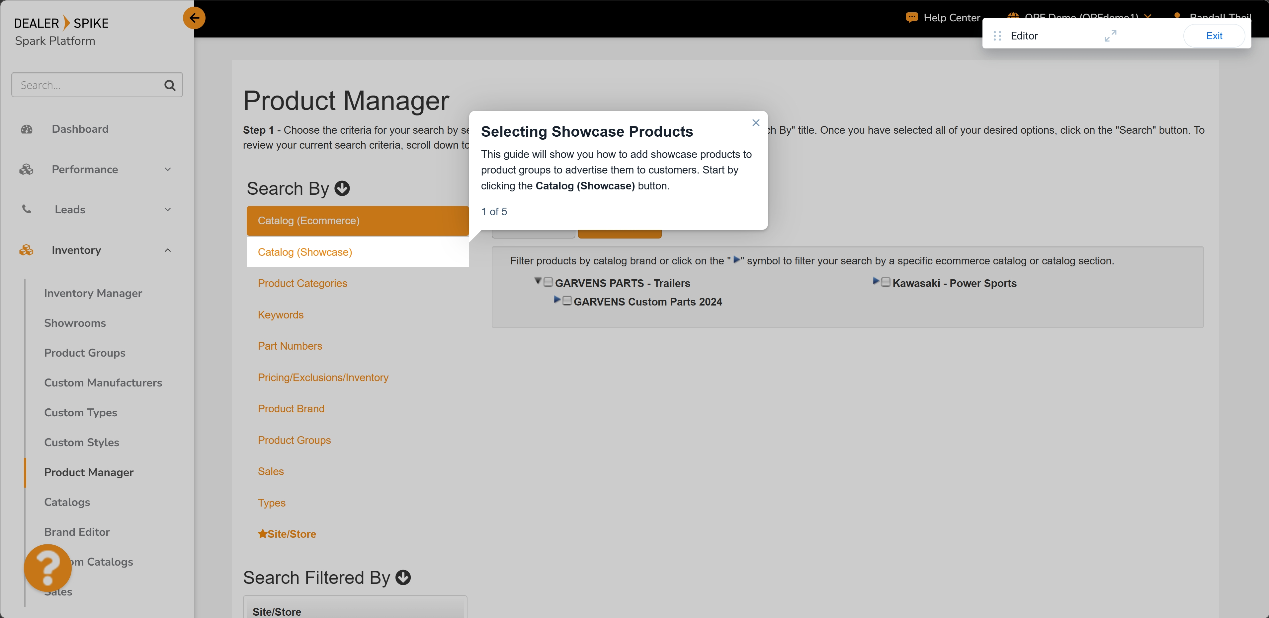Tick the Kawasaki - Power Sports checkbox
This screenshot has height=618, width=1269.
885,282
